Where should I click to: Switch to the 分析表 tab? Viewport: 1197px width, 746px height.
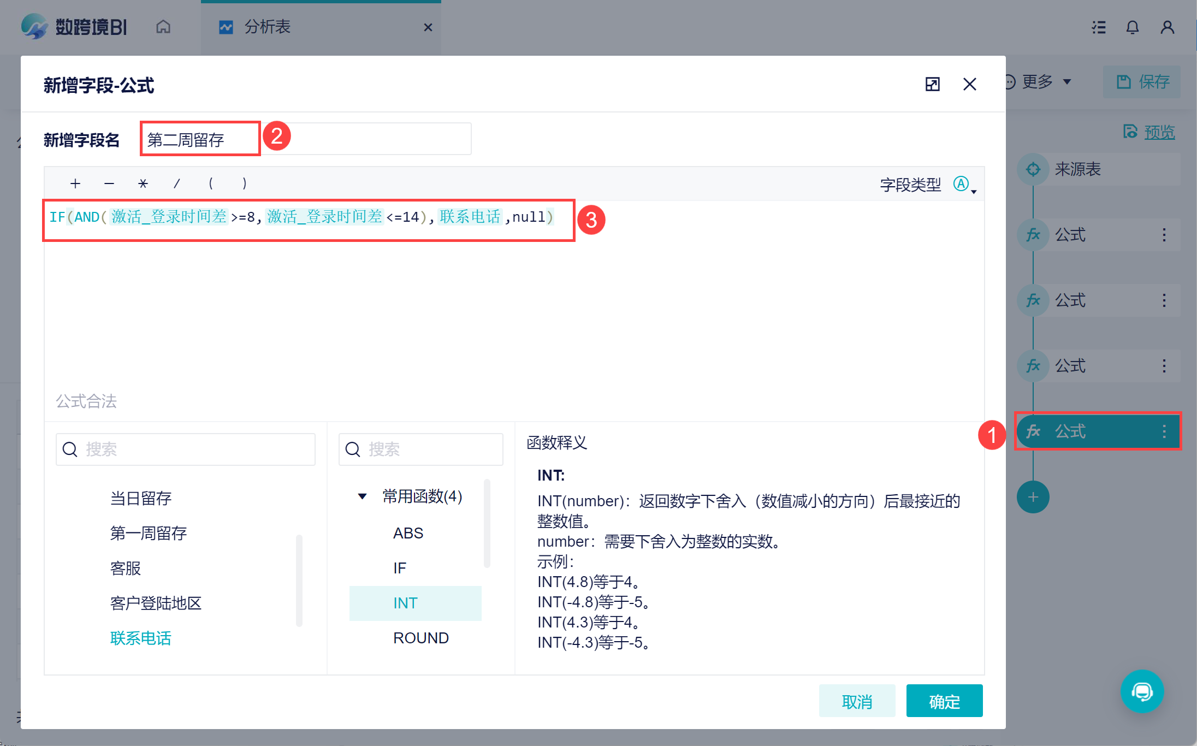268,27
